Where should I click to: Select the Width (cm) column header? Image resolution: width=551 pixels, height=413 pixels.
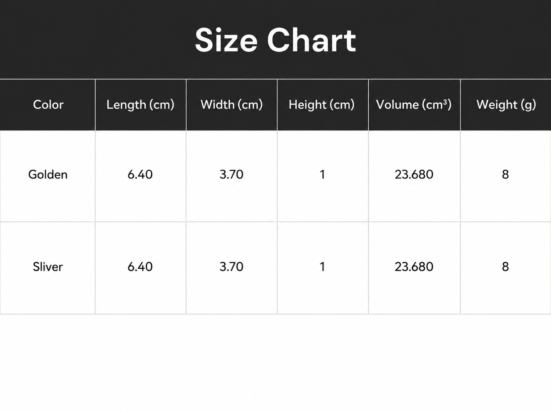(232, 105)
